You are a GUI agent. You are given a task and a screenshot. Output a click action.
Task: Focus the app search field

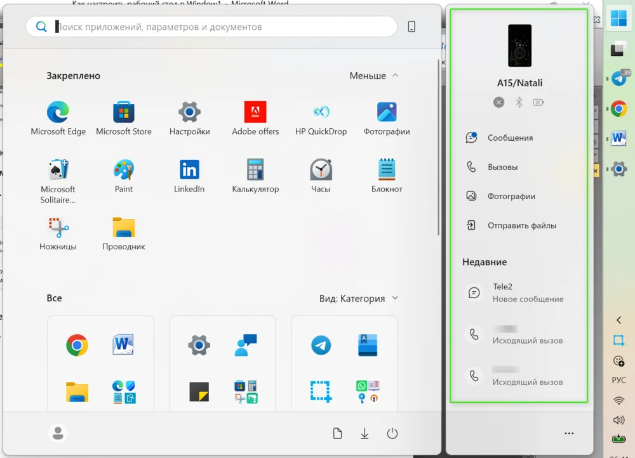[211, 27]
